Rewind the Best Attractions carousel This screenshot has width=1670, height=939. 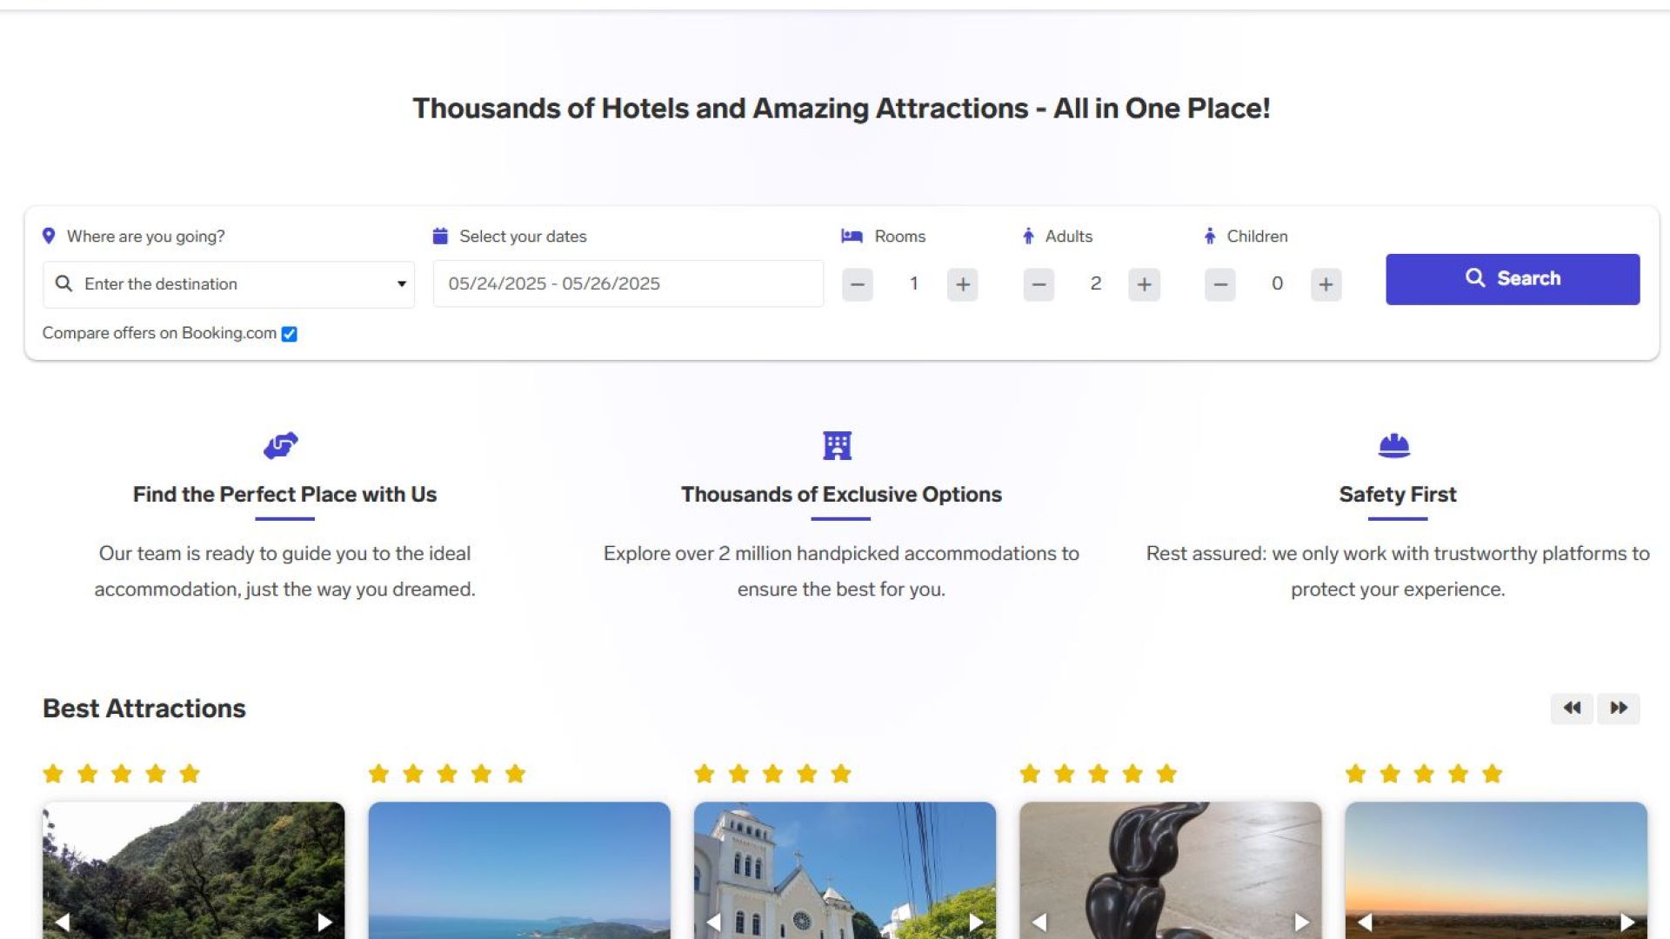pyautogui.click(x=1572, y=708)
